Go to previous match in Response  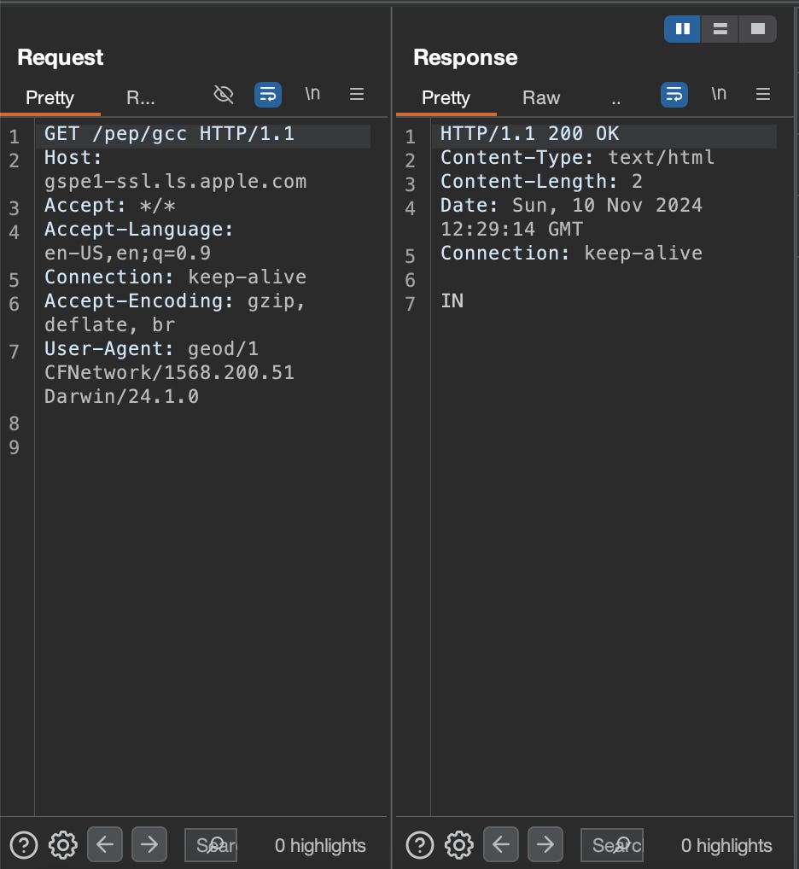coord(501,844)
